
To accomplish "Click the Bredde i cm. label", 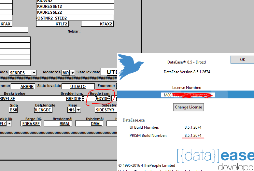I will point(72,93).
